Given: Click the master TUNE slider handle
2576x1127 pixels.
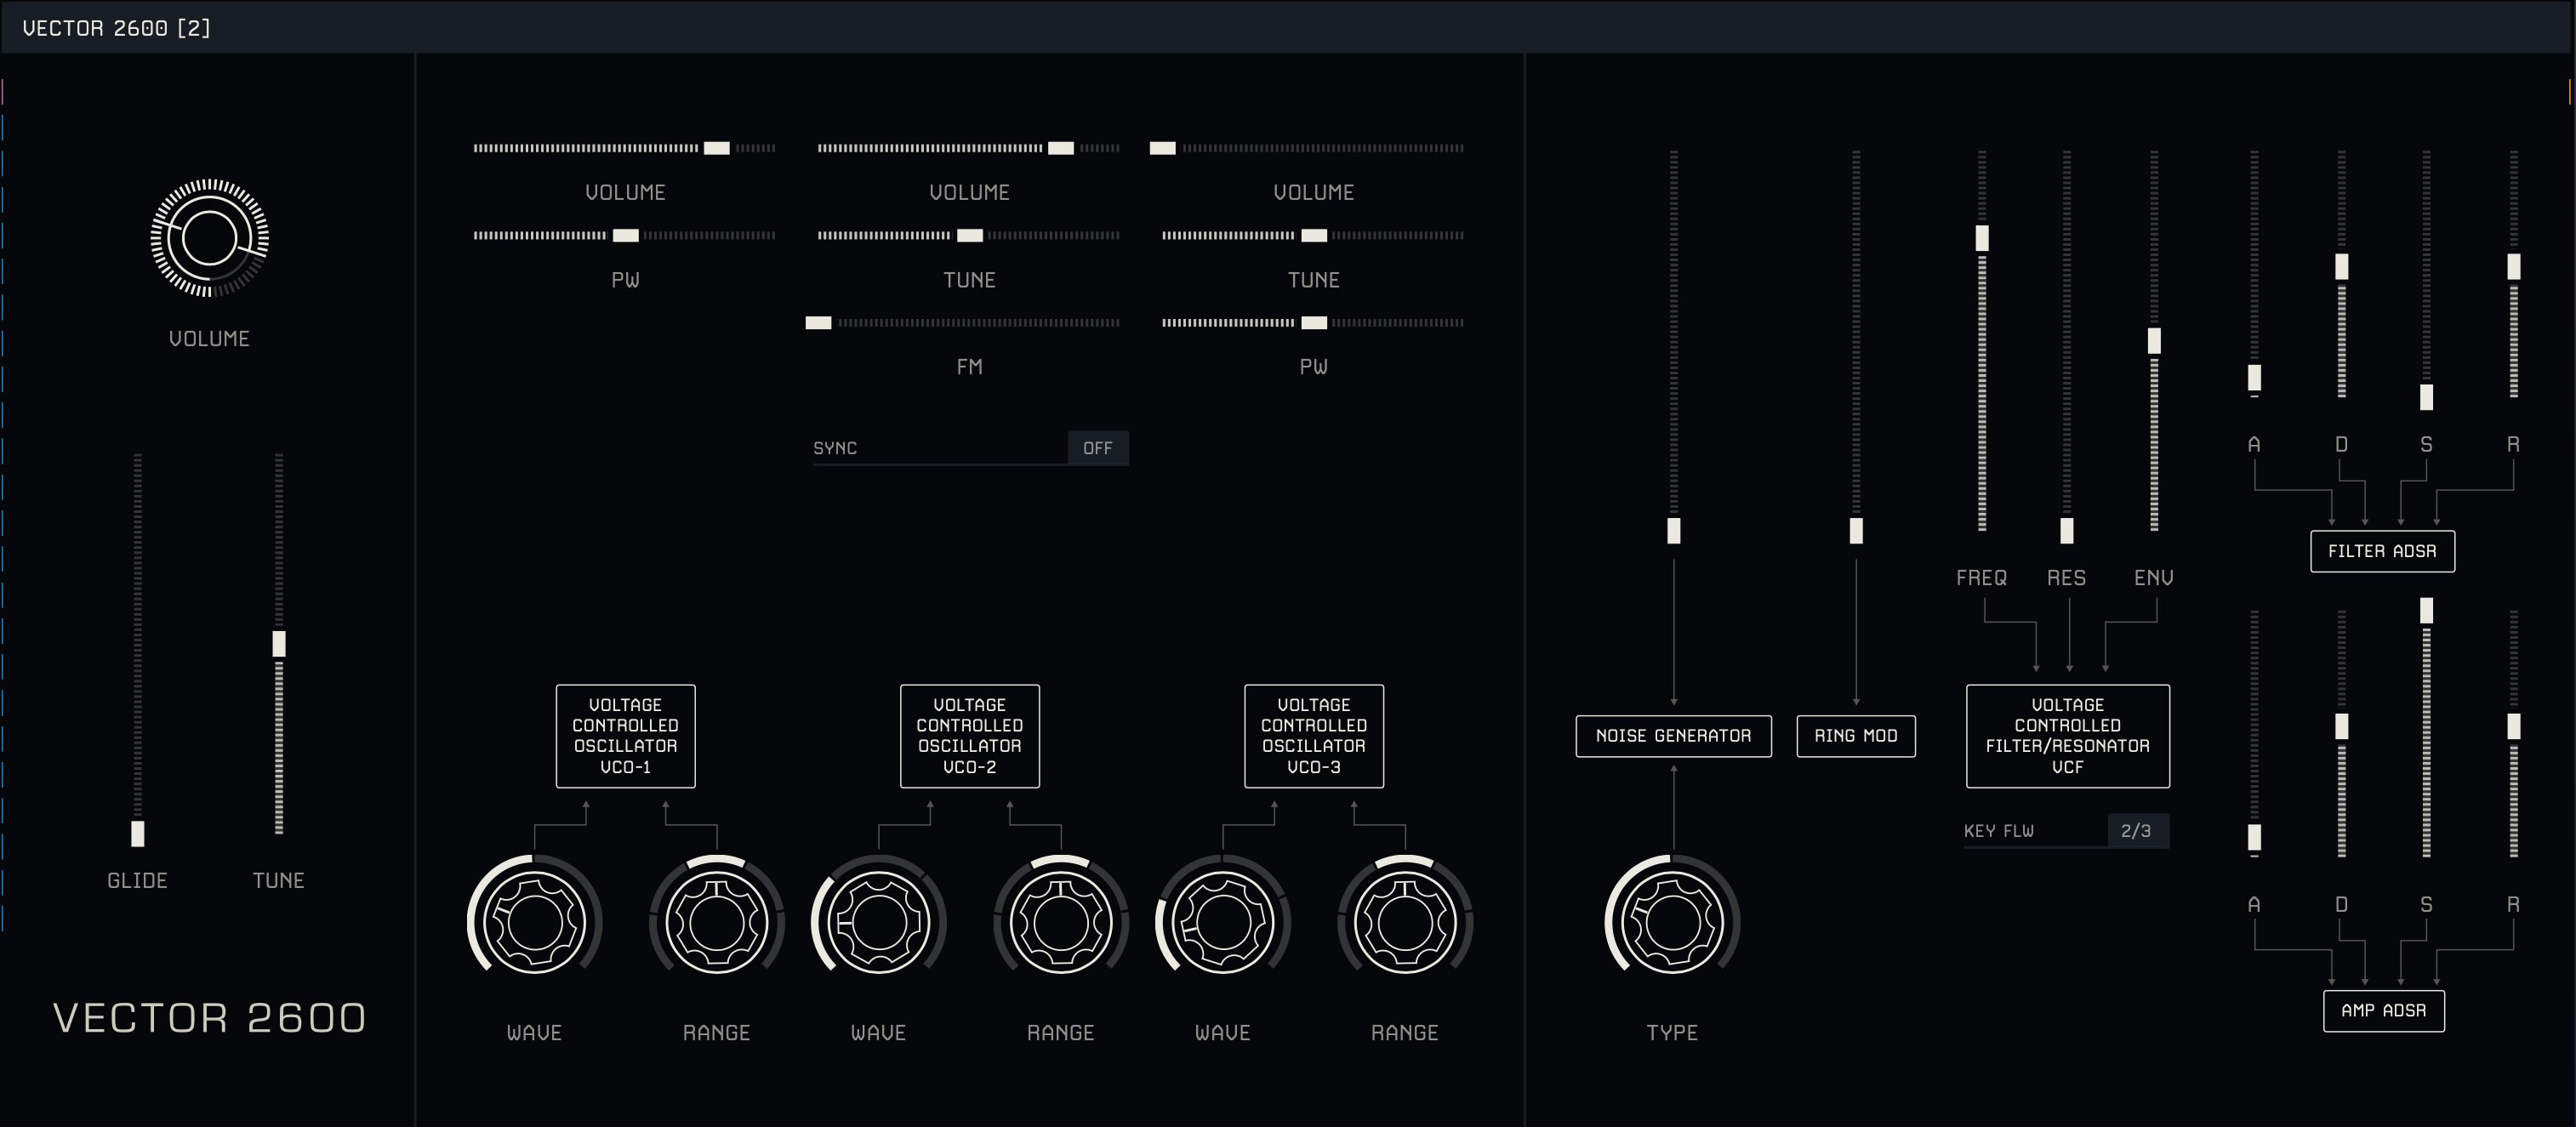Looking at the screenshot, I should (x=279, y=644).
